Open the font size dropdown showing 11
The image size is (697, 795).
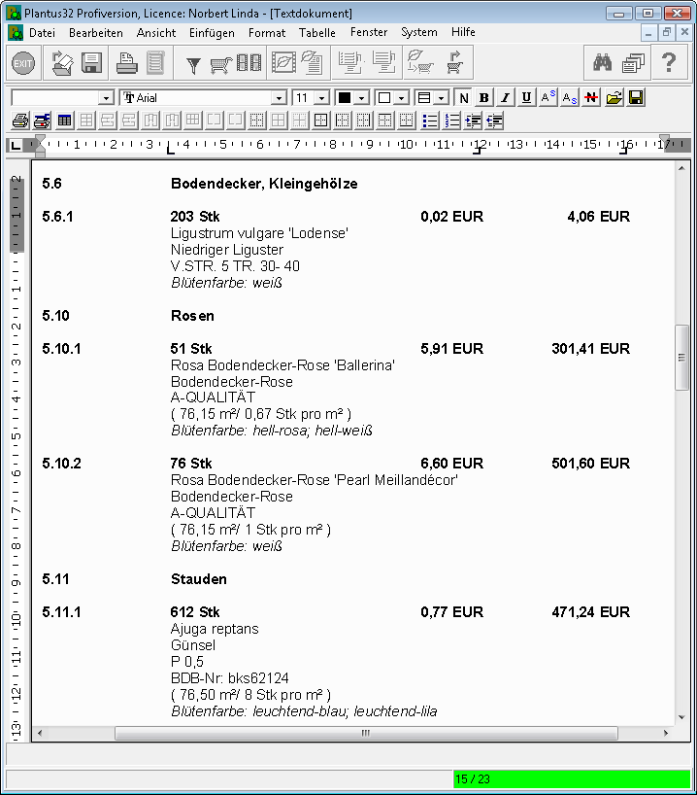[322, 98]
